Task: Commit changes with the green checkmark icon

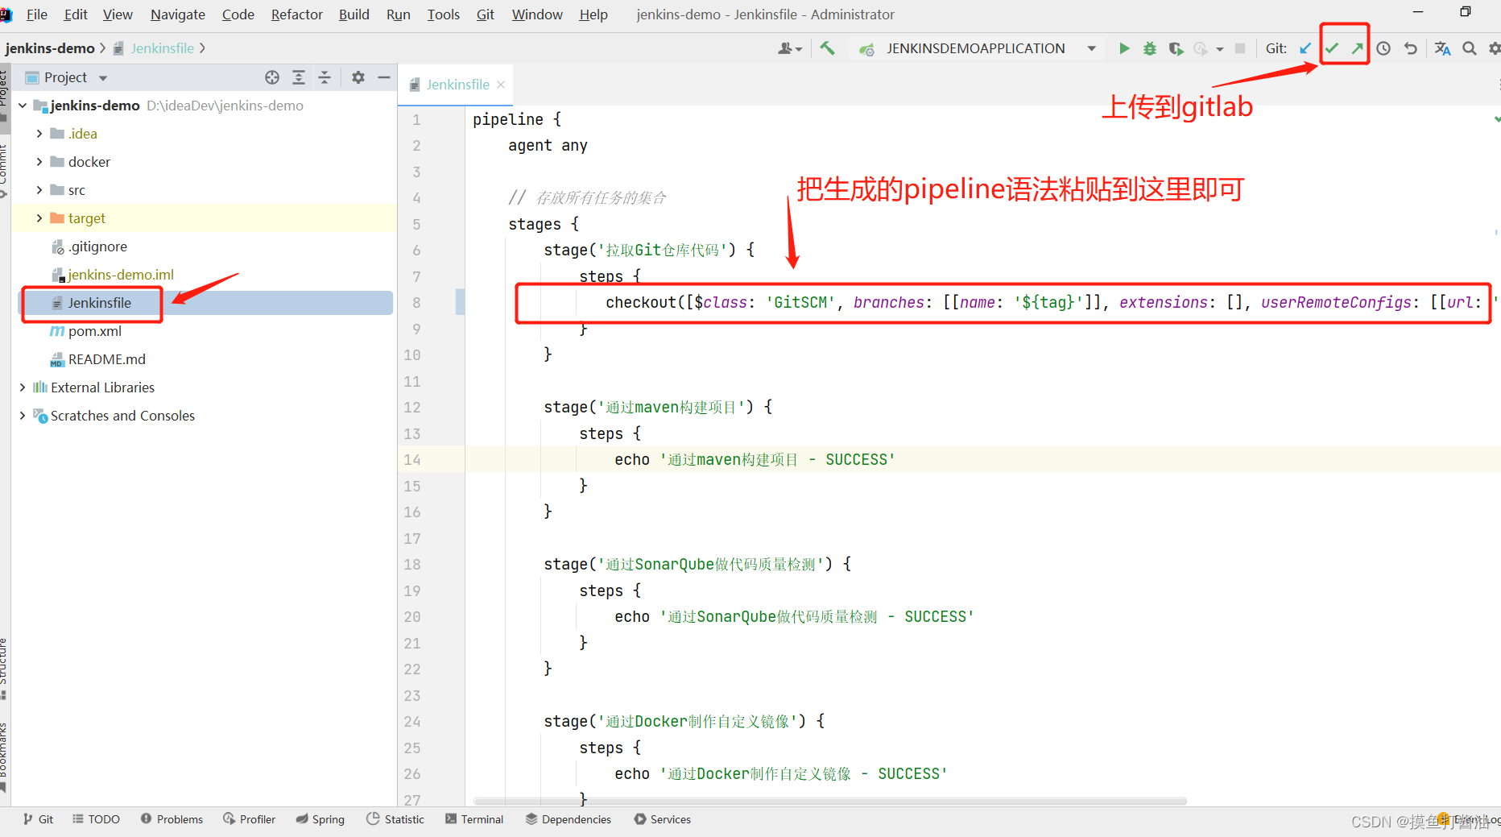Action: 1332,48
